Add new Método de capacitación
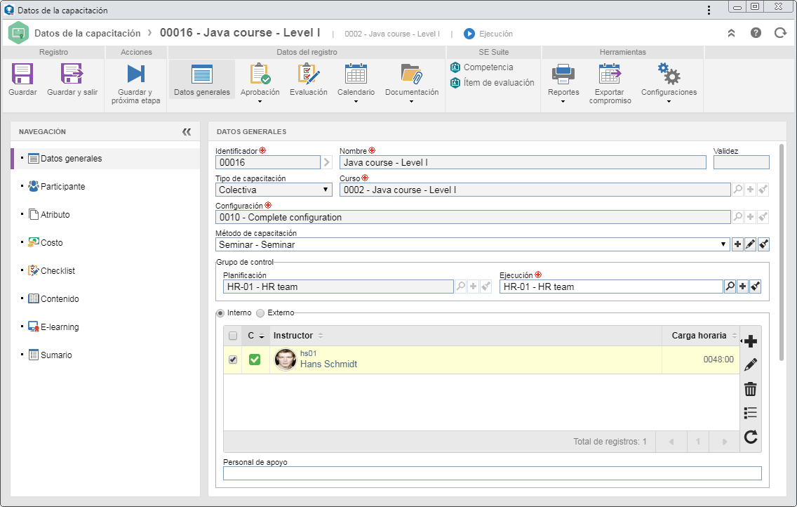Screen dimensions: 797x507 point(737,244)
